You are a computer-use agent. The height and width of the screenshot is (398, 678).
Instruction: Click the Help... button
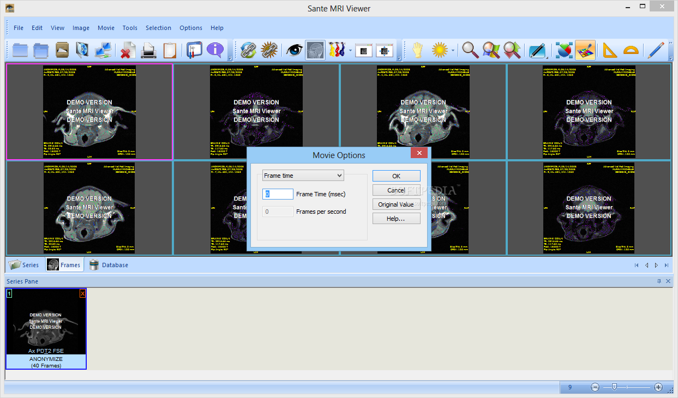point(397,219)
